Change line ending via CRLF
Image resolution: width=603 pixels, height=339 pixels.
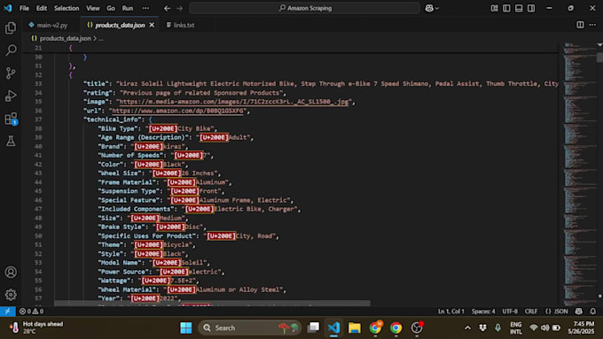point(531,312)
